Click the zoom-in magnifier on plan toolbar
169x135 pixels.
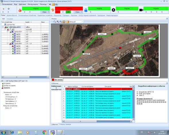58,22
